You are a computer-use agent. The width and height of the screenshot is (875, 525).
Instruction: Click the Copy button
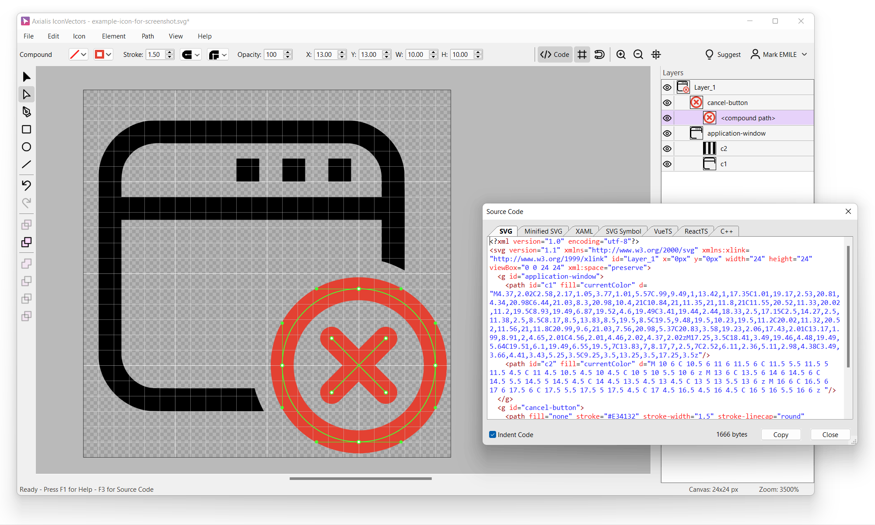[x=780, y=434]
